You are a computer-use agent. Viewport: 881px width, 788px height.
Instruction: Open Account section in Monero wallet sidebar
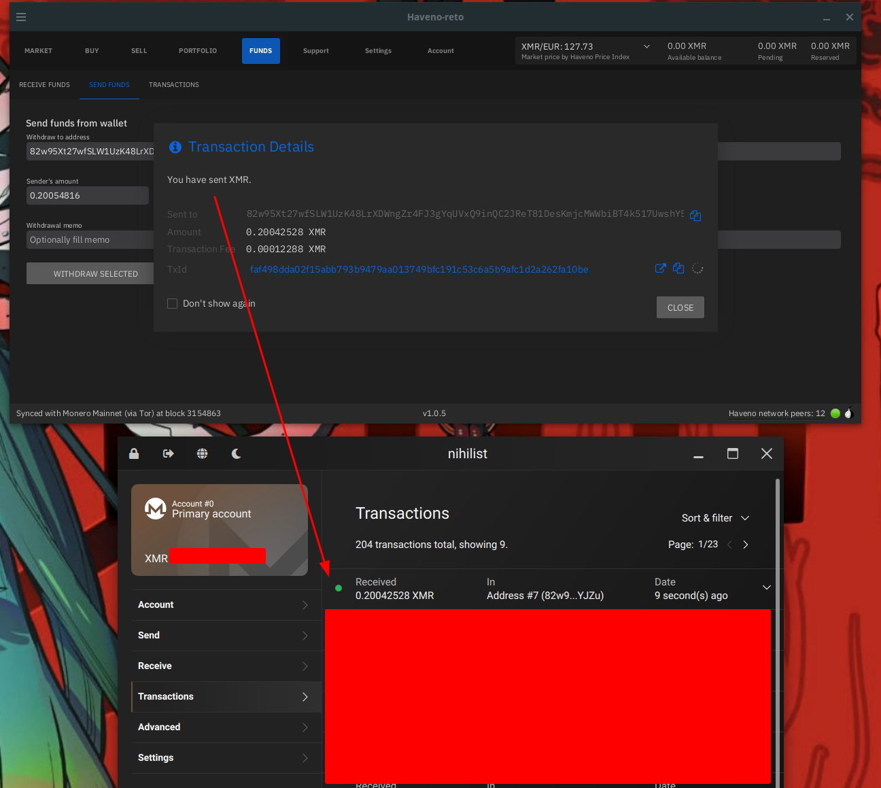pos(226,605)
